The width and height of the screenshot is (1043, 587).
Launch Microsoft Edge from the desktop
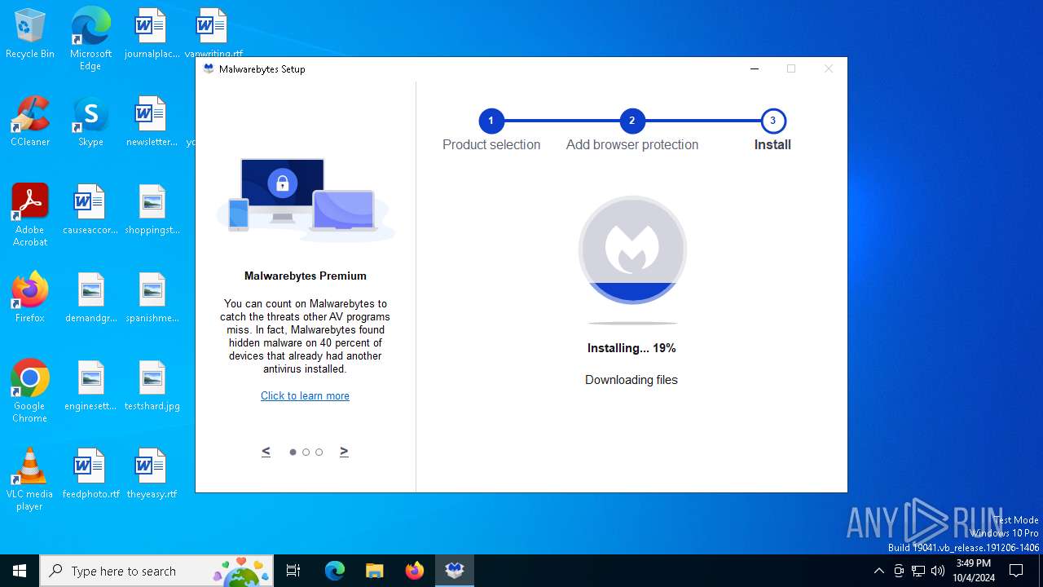point(90,39)
